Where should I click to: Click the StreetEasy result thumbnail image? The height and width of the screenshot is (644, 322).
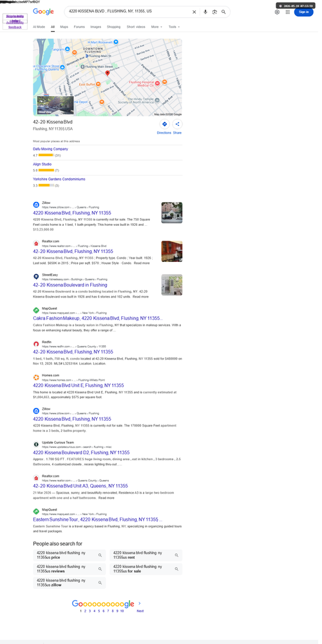[172, 285]
